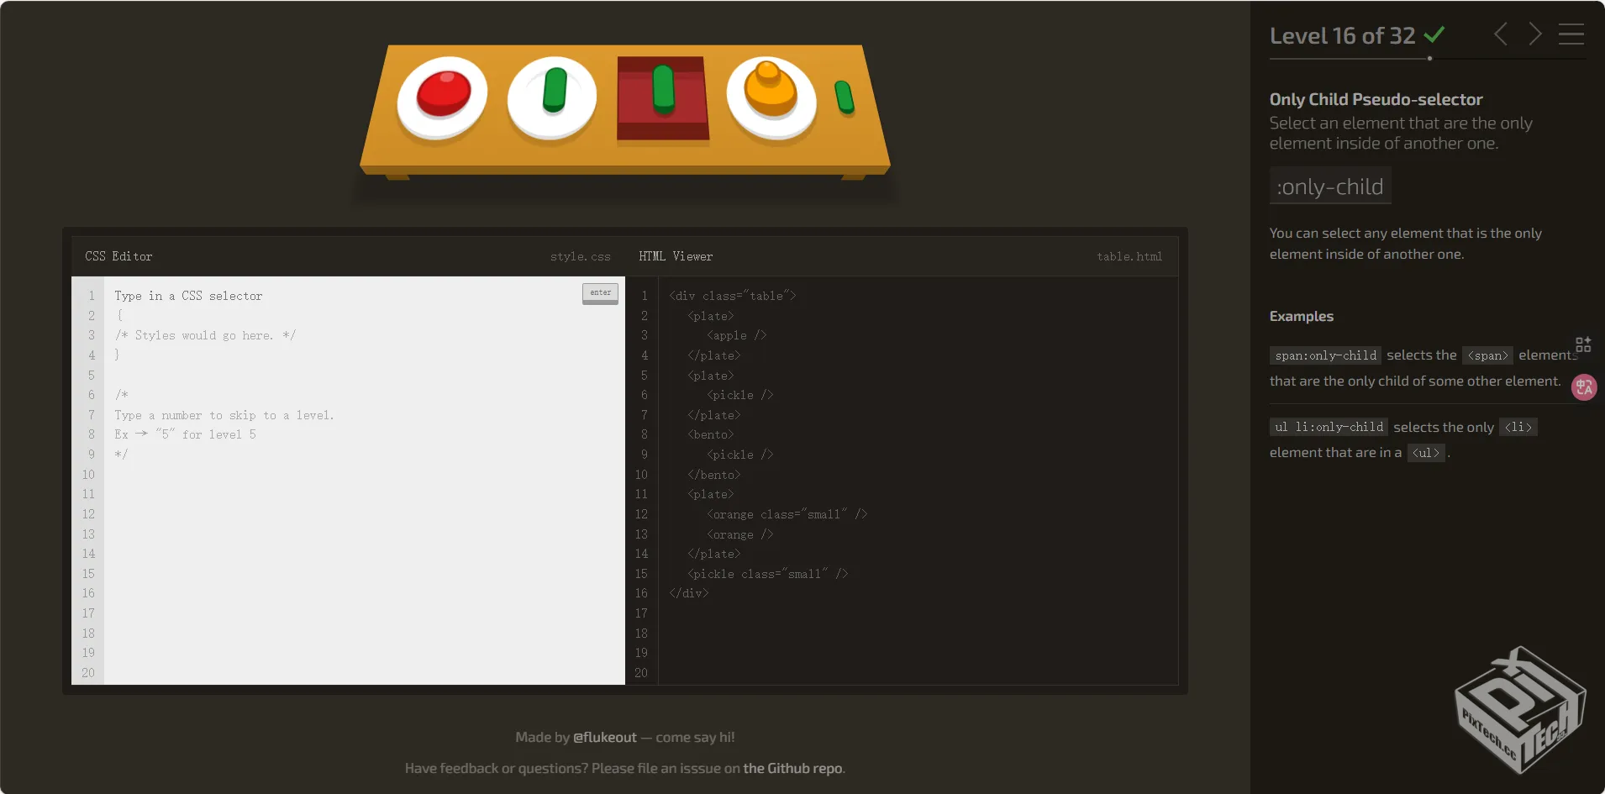The image size is (1605, 794).
Task: Click the red apple on the plate
Action: [443, 93]
